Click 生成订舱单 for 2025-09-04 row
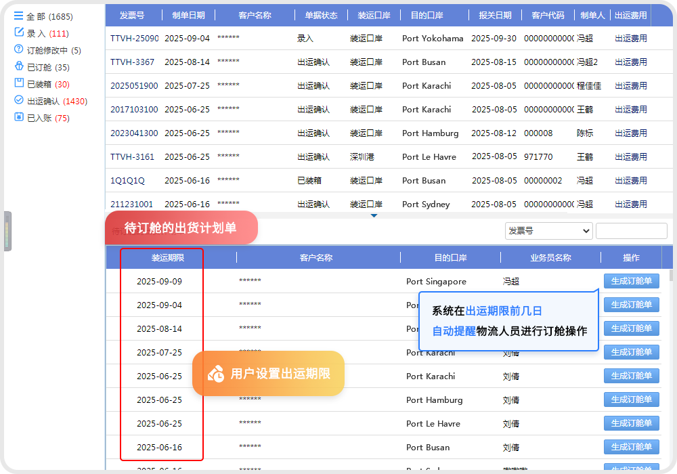The height and width of the screenshot is (474, 677). pyautogui.click(x=631, y=305)
